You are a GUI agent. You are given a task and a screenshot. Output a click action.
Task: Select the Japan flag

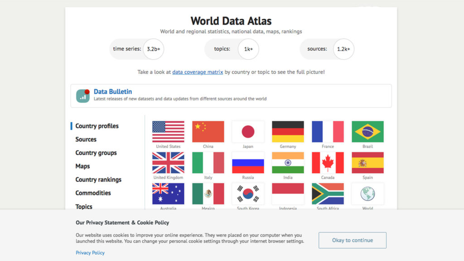[x=248, y=131]
